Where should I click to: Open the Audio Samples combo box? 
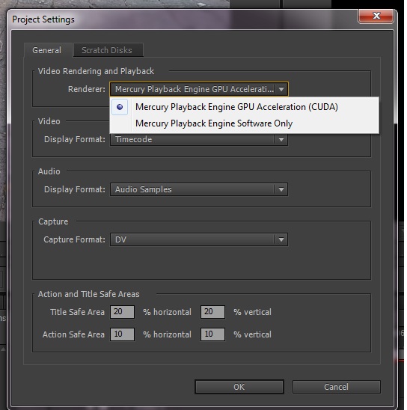(x=199, y=189)
